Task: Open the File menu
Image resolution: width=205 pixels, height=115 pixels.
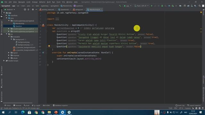Action: point(6,2)
